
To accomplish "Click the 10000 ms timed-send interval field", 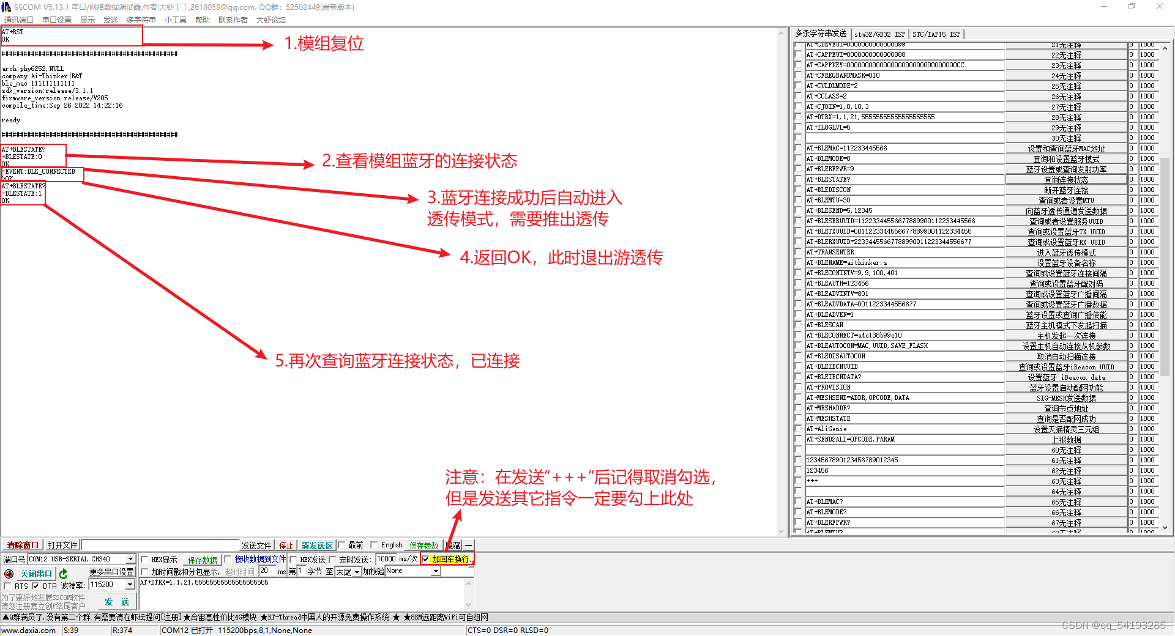I will 386,559.
